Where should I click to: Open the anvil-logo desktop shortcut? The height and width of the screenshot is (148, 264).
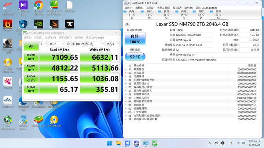coord(70,24)
